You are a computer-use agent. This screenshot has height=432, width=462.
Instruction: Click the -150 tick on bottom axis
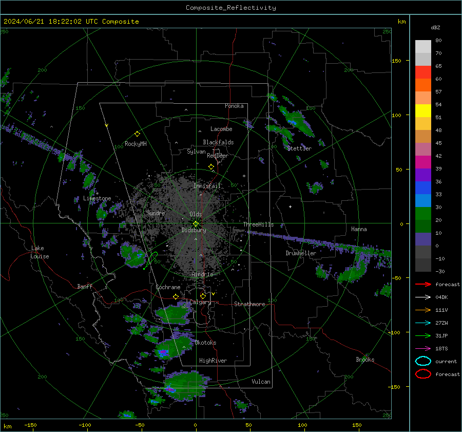click(x=30, y=425)
